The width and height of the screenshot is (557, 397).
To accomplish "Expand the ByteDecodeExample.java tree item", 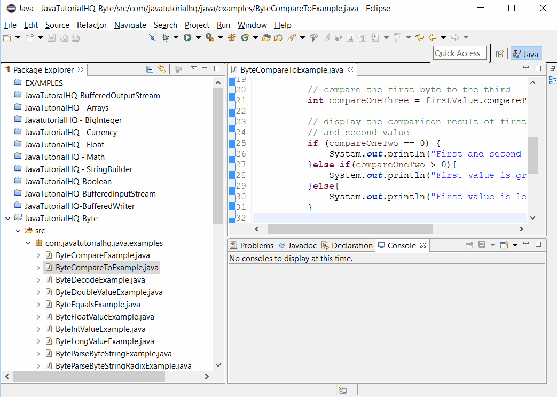I will [37, 279].
